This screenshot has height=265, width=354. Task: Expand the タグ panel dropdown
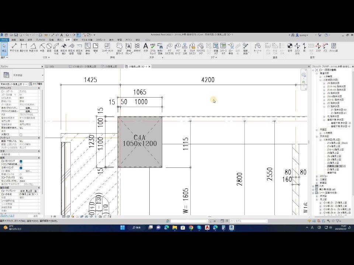coord(214,57)
